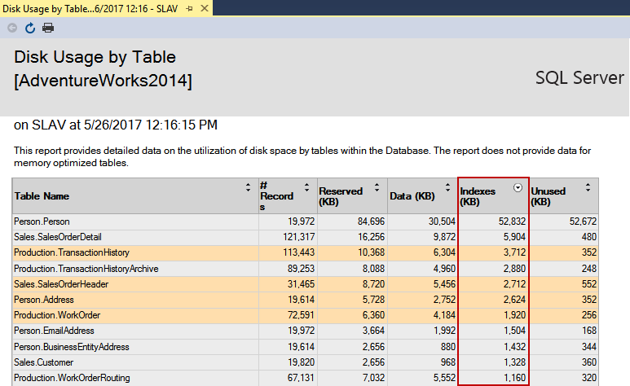Click Production.TransactionHistoryArchive in the table
Viewport: 630px width, 386px height.
86,268
